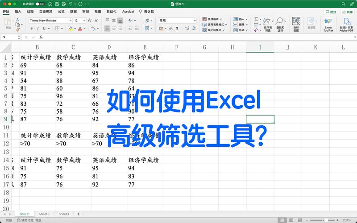Click the fill color yellow swatch
Image resolution: width=357 pixels, height=223 pixels.
click(x=71, y=29)
